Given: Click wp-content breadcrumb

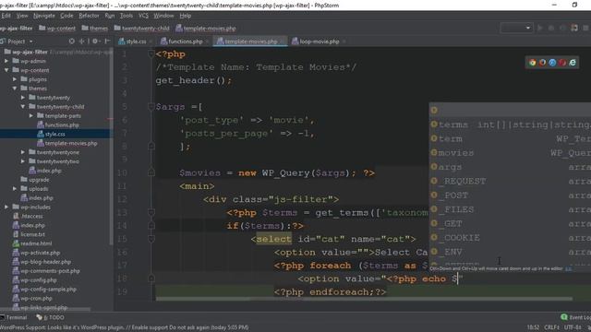Looking at the screenshot, I should click(x=57, y=29).
